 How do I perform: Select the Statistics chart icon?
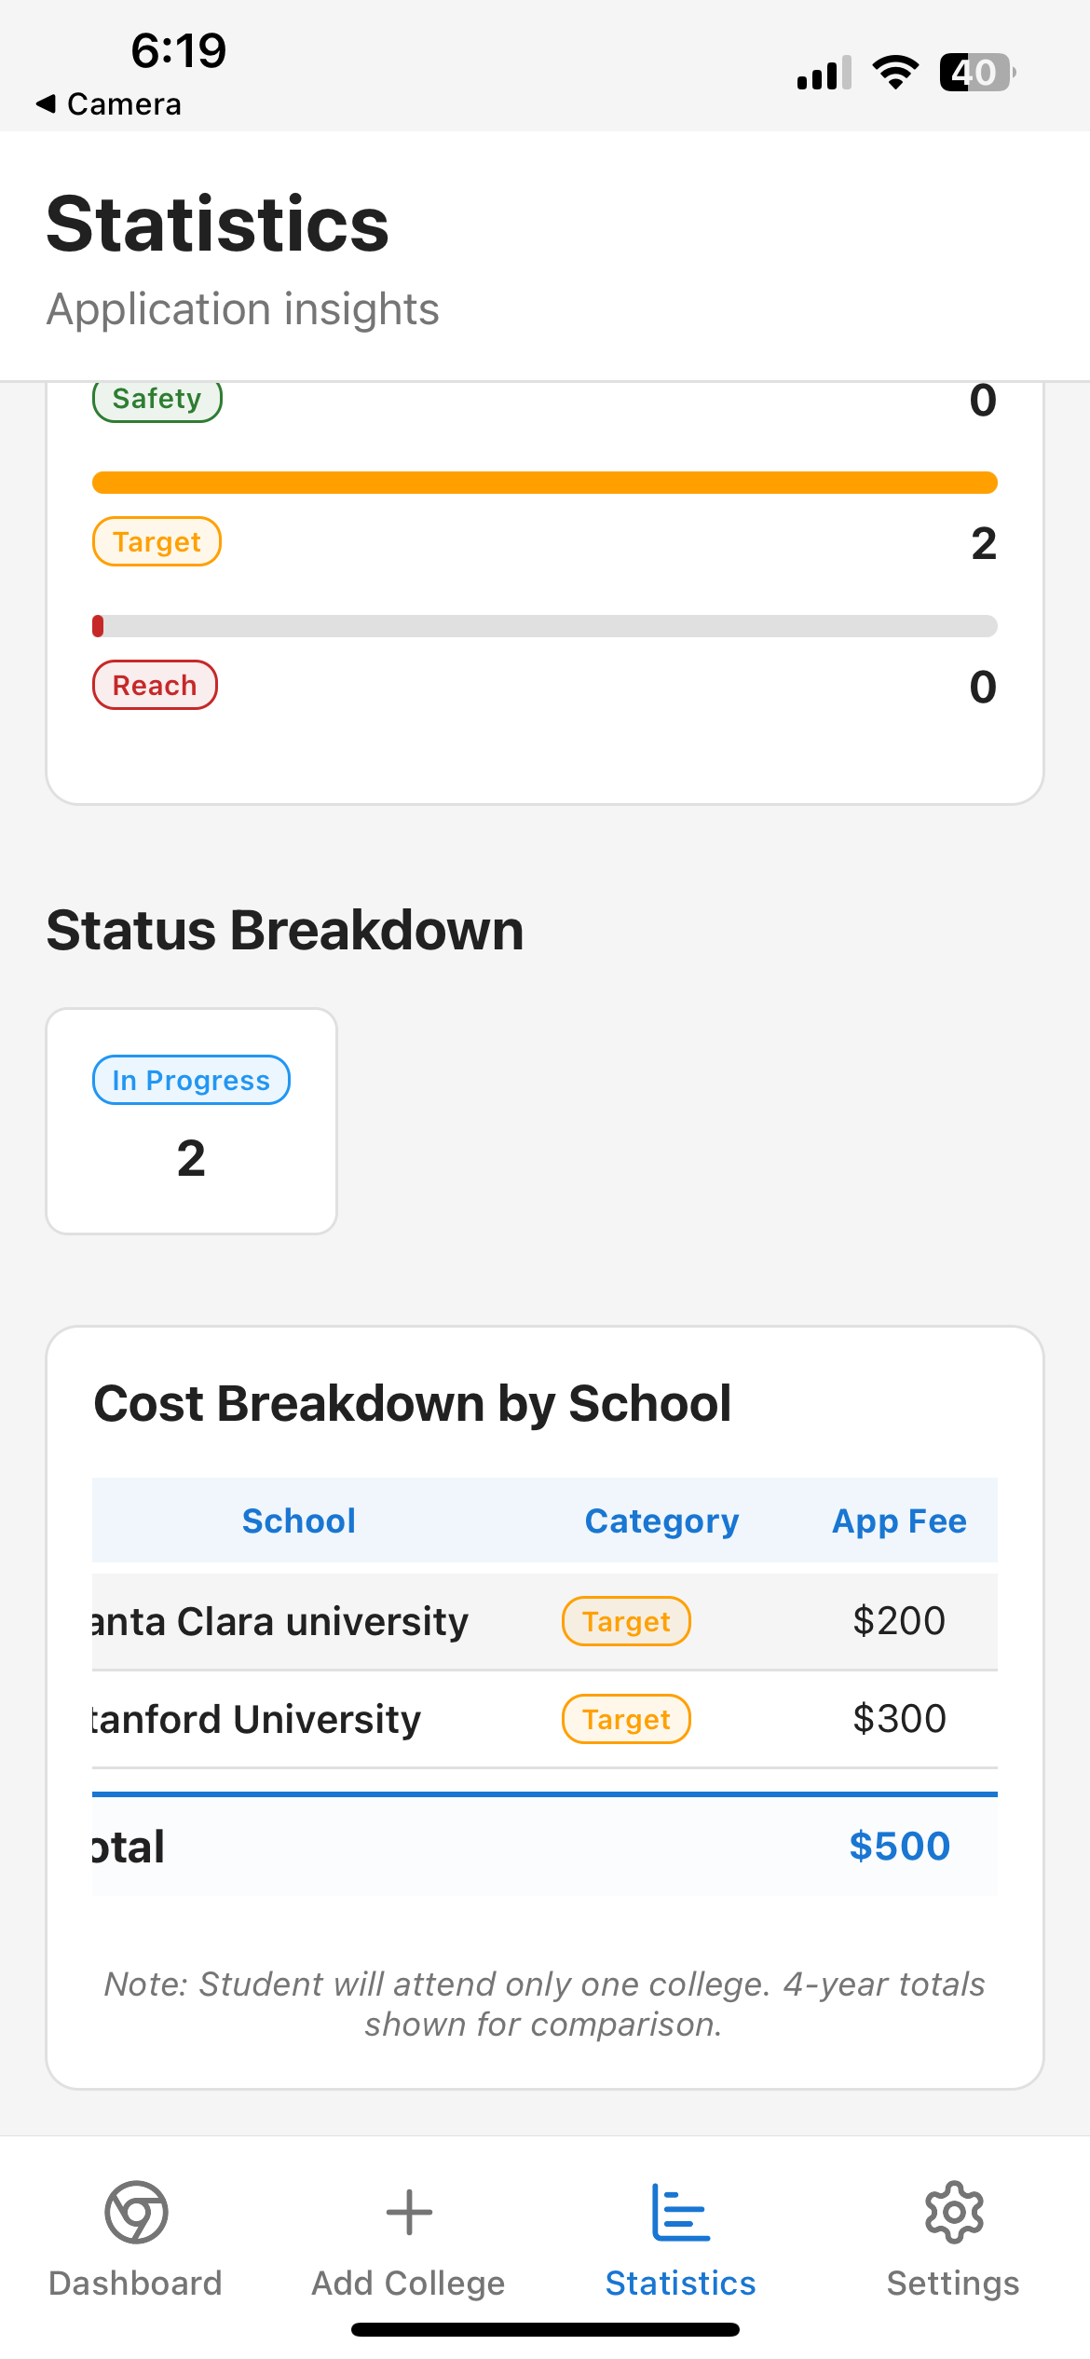coord(681,2212)
